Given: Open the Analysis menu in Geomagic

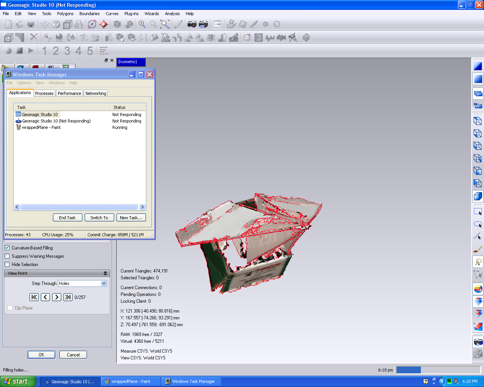Looking at the screenshot, I should (x=172, y=14).
